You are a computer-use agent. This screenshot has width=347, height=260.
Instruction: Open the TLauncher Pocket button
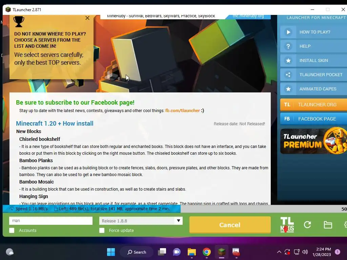pyautogui.click(x=313, y=75)
